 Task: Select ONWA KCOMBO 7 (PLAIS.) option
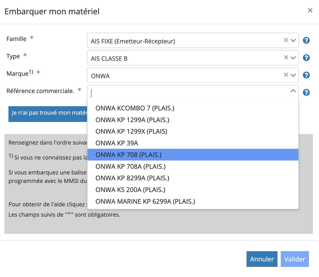(193, 108)
